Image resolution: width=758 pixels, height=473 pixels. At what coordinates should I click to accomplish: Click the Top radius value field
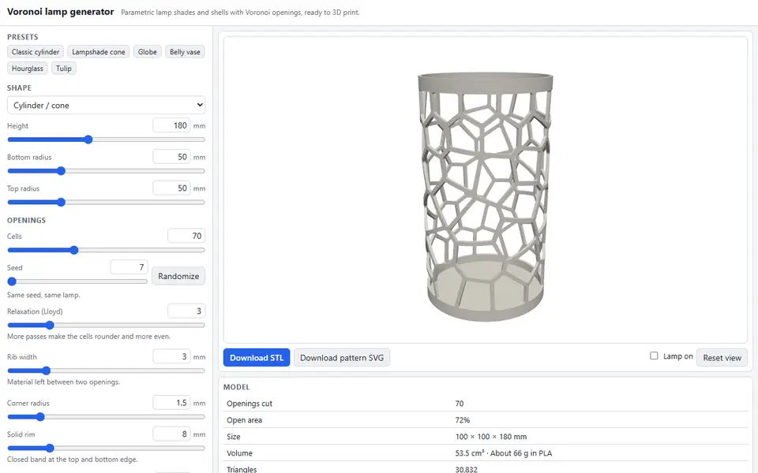coord(171,188)
